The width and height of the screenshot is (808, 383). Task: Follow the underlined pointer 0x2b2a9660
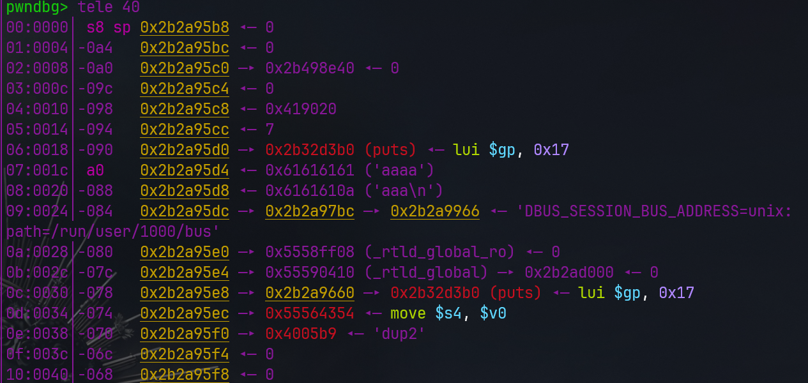click(x=310, y=293)
